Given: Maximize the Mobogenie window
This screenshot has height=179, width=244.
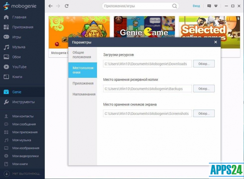Looking at the screenshot, I should pos(233,6).
